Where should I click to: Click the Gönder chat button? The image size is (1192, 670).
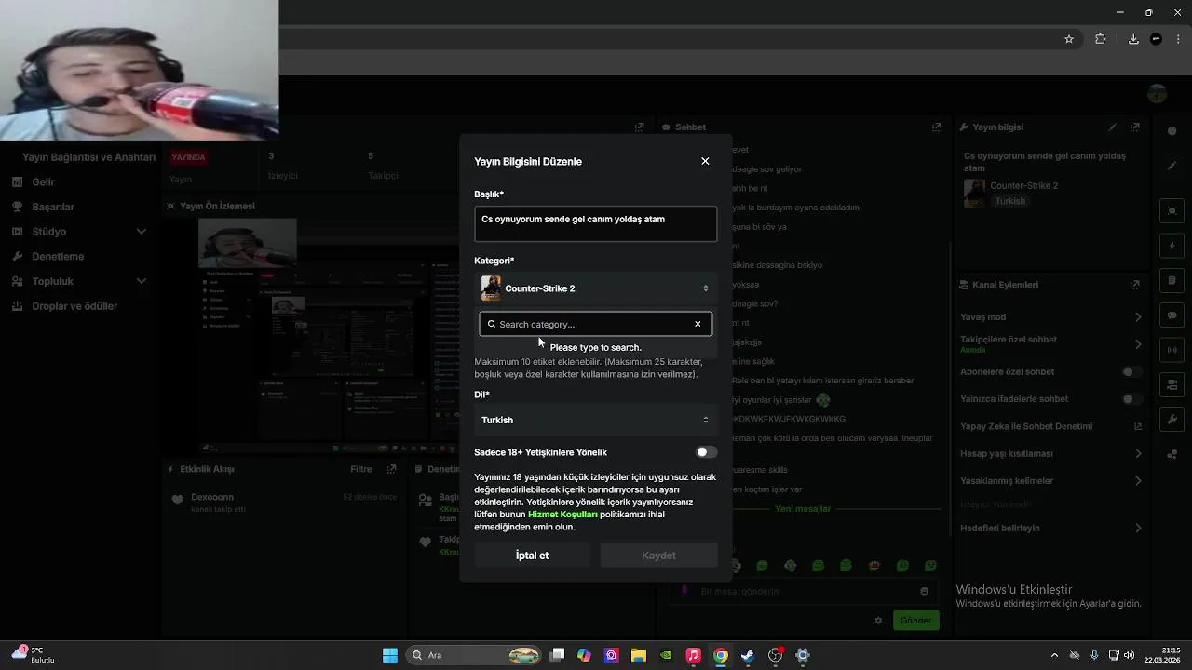click(915, 621)
